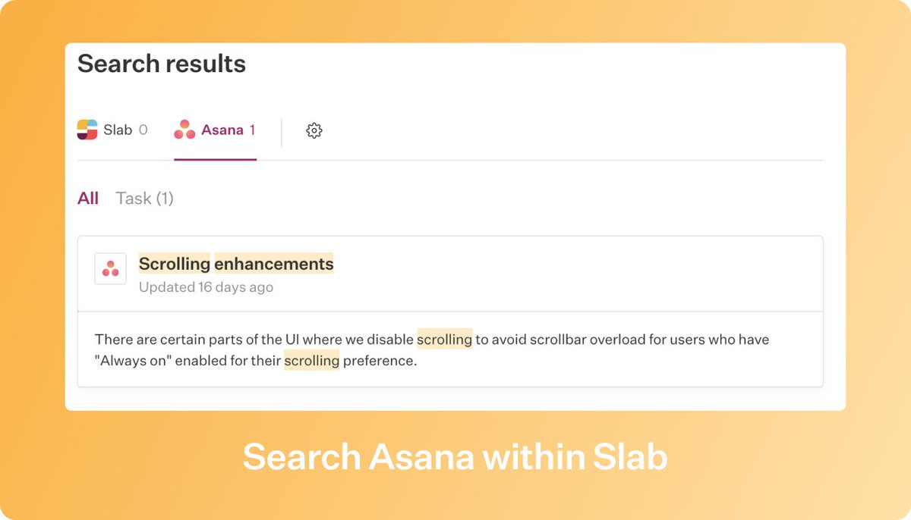Click the Search results heading
This screenshot has width=911, height=520.
coord(162,64)
